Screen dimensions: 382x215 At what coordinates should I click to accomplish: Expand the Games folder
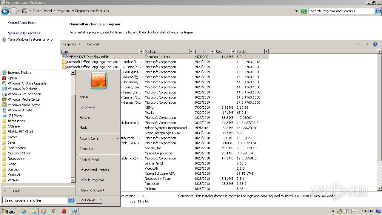(13, 137)
